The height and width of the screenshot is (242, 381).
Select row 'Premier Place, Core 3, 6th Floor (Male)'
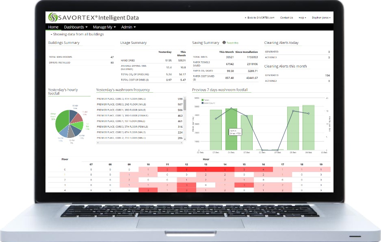tap(140, 132)
